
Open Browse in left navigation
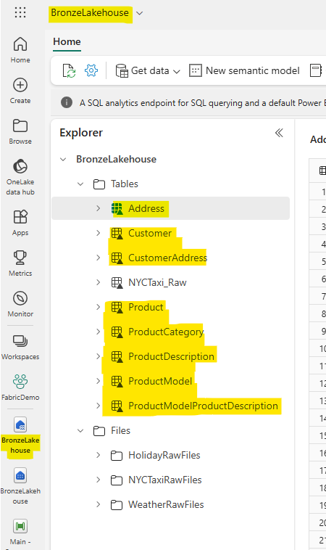coord(20,131)
